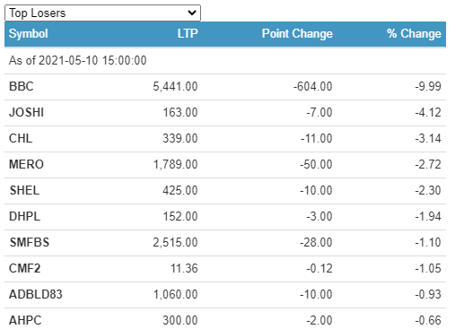Click BBC's -9.99 percent change value
The image size is (464, 329).
(428, 86)
